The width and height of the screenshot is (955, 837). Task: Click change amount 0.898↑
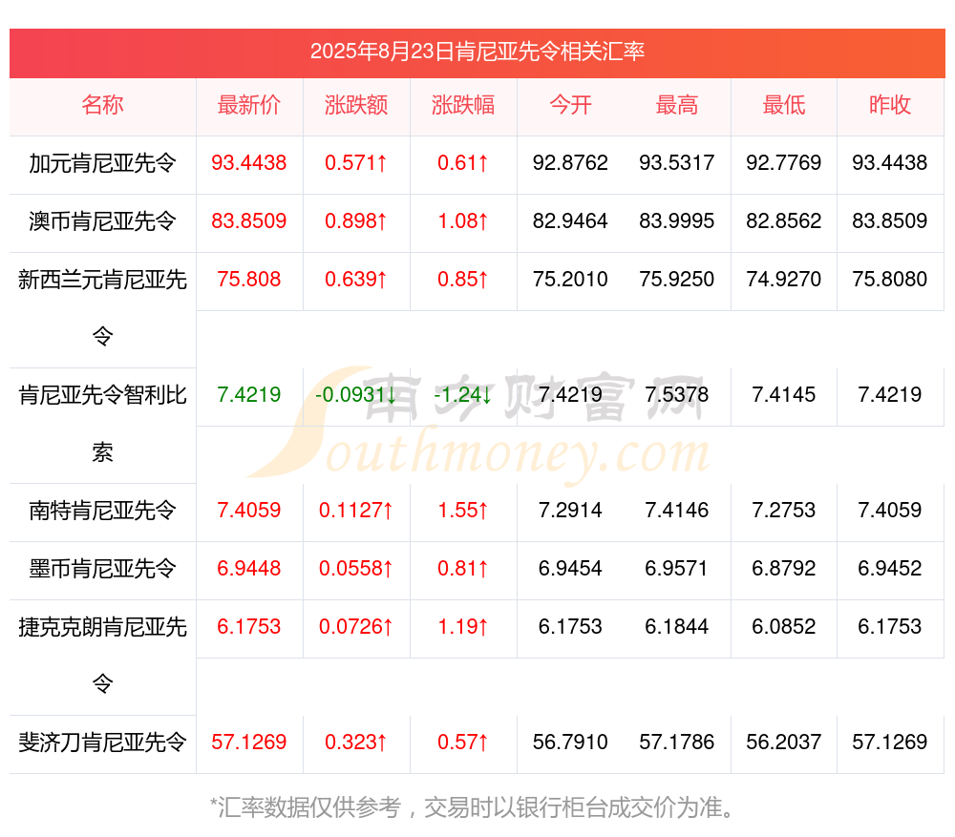click(356, 220)
